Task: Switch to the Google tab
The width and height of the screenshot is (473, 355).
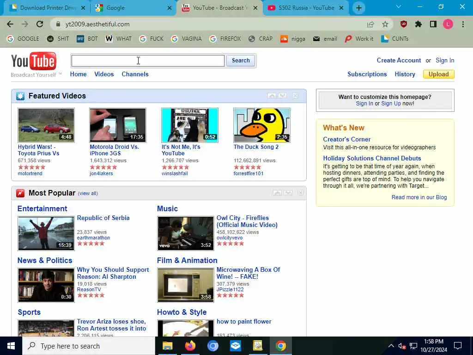Action: 133,8
